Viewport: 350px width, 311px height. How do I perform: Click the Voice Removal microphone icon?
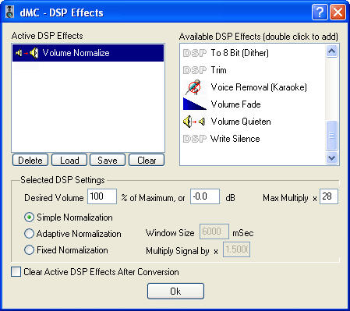[194, 87]
